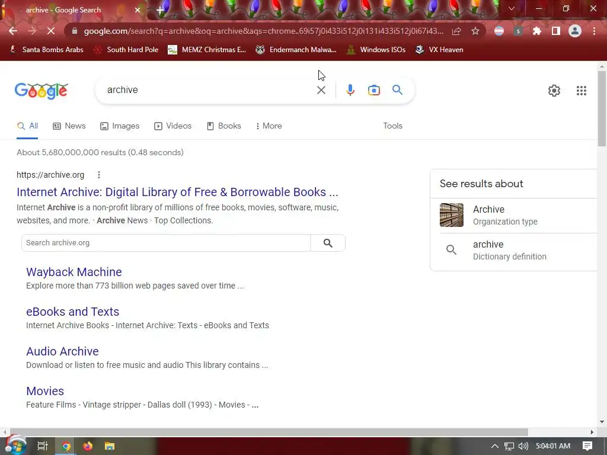Open the search Tools options
This screenshot has height=455, width=607.
[392, 126]
